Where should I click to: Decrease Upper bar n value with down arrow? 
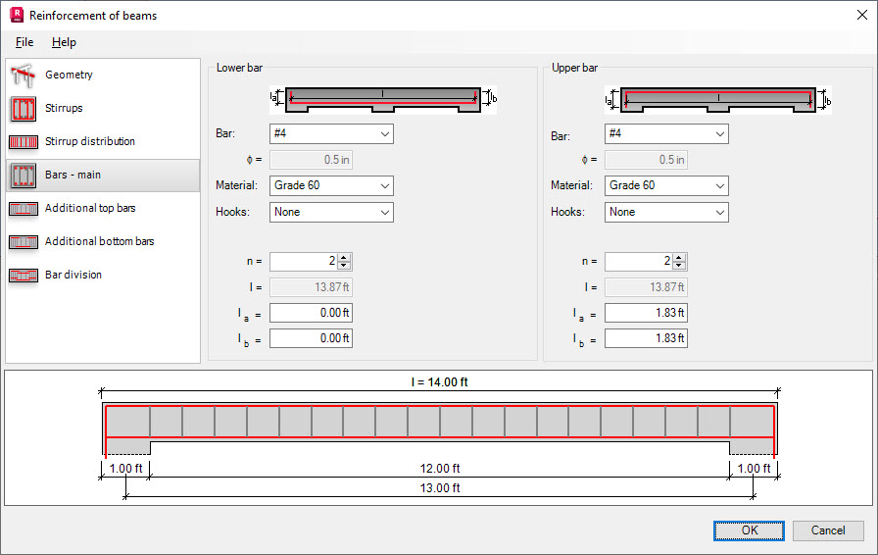click(x=679, y=265)
